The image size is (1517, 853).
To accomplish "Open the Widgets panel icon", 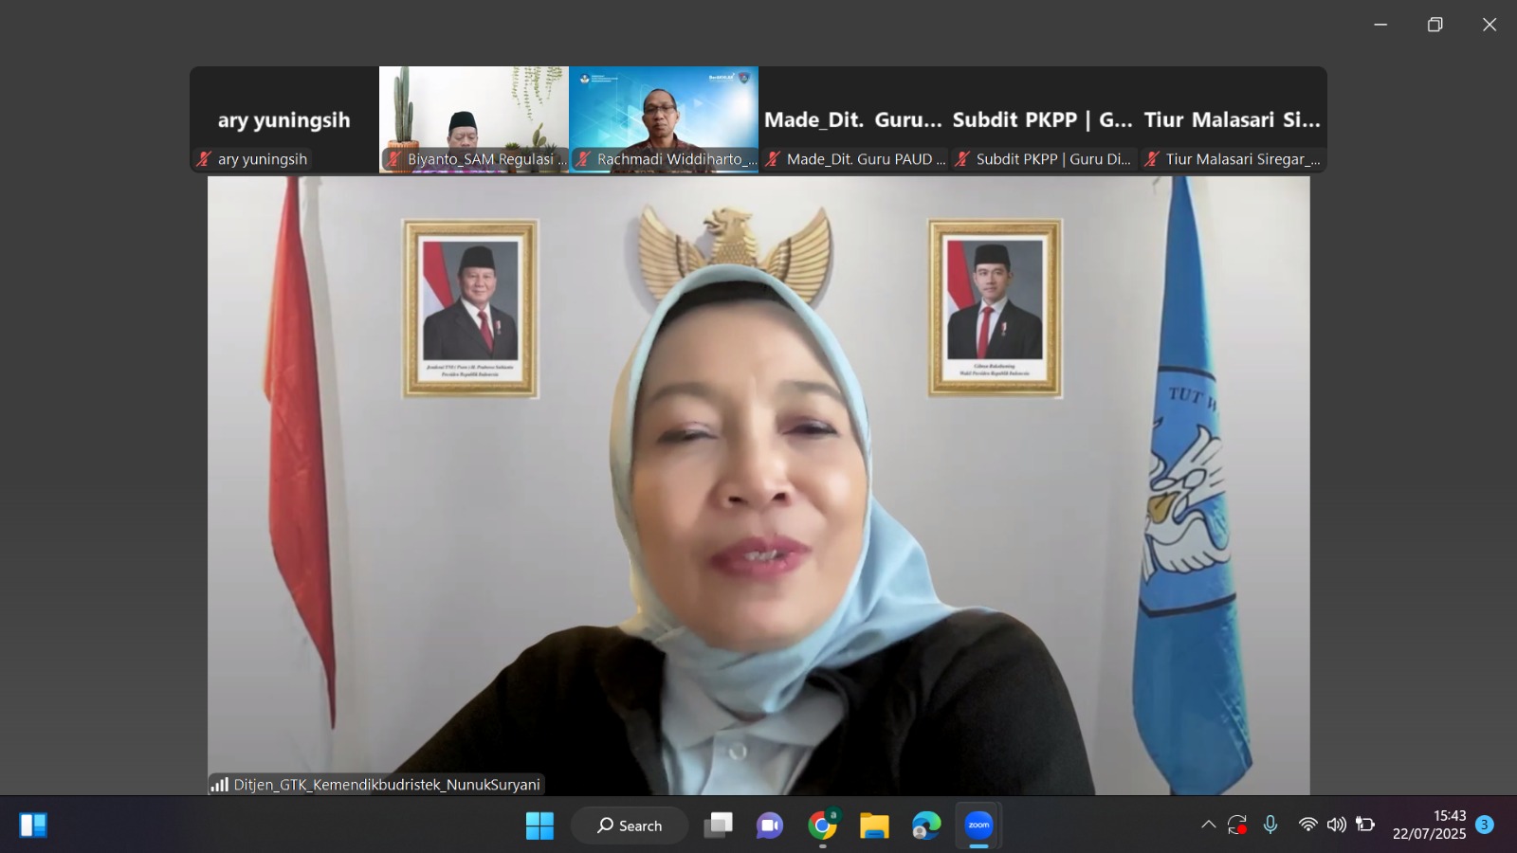I will click(x=33, y=826).
